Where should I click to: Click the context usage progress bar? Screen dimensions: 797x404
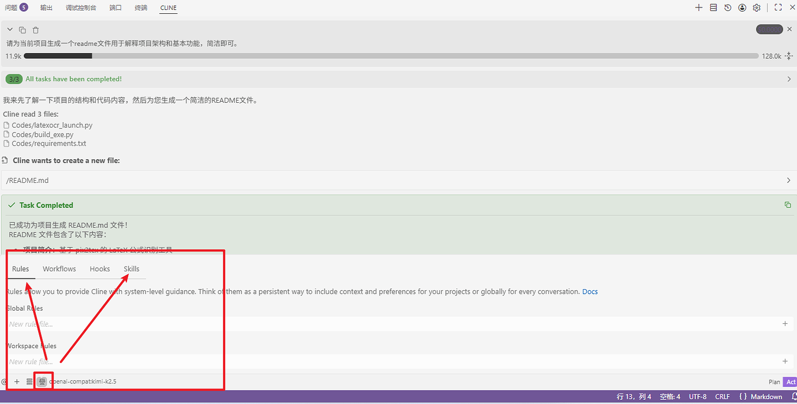coord(391,56)
